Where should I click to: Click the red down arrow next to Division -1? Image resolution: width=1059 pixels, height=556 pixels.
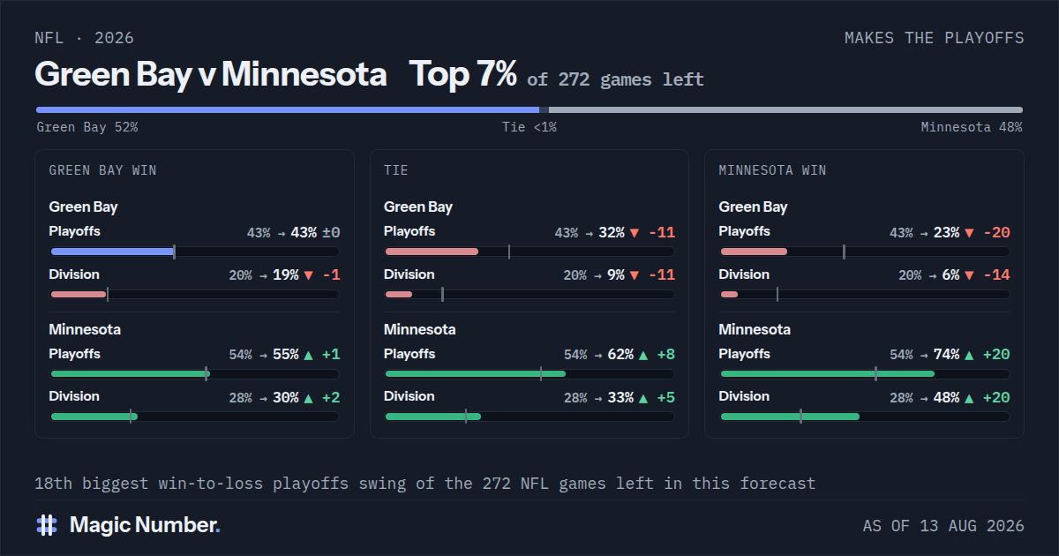tap(308, 275)
